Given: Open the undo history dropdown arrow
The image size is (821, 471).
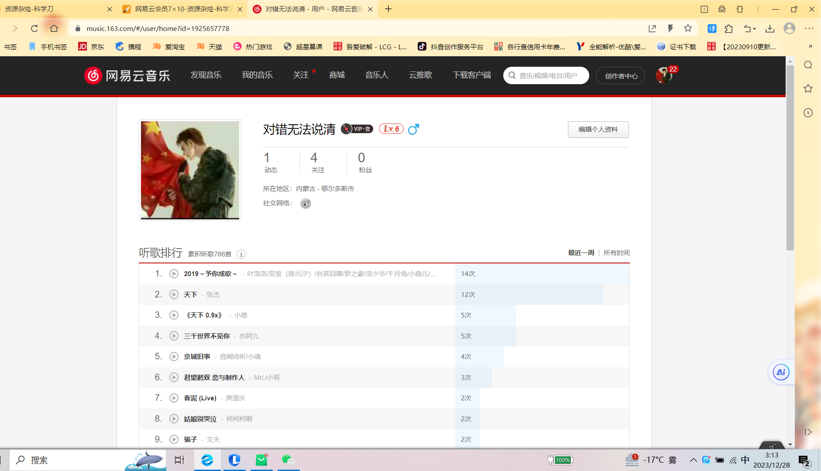Looking at the screenshot, I should point(754,29).
